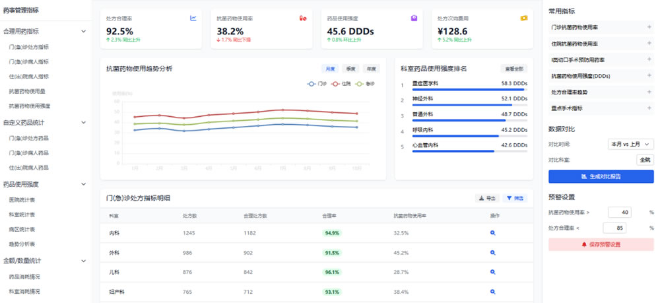This screenshot has height=303, width=660.
Task: Switch trend chart to 季度 tab
Action: (x=350, y=69)
